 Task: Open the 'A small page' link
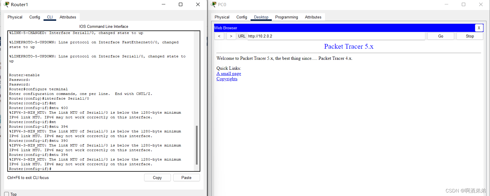pyautogui.click(x=229, y=74)
